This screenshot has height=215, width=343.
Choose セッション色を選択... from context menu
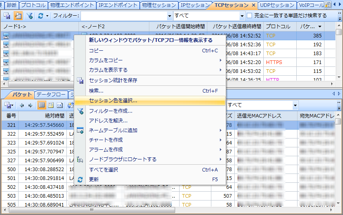113,100
